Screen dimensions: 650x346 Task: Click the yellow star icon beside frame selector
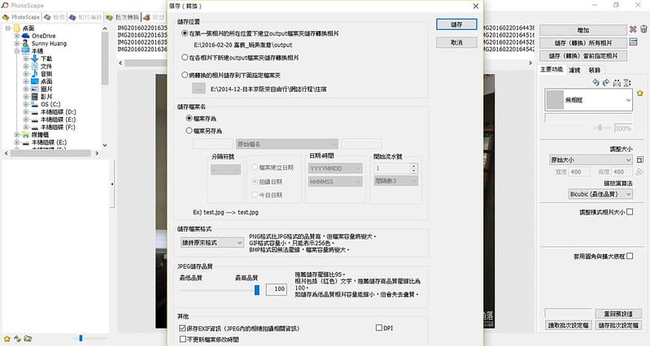[641, 95]
